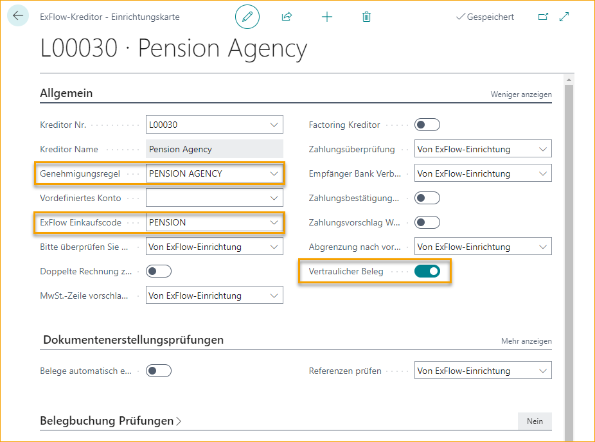
Task: Click Weniger anzeigen link
Action: 521,94
